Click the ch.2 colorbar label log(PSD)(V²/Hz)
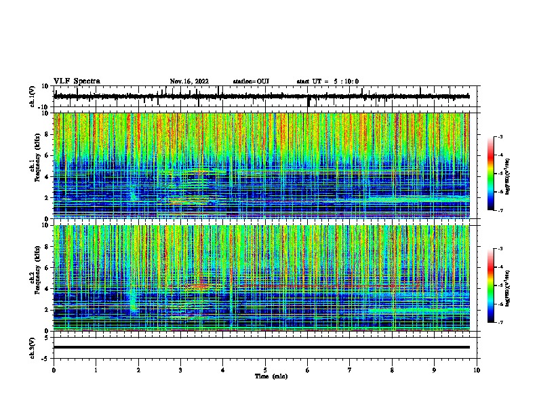The width and height of the screenshot is (537, 415). coord(508,288)
